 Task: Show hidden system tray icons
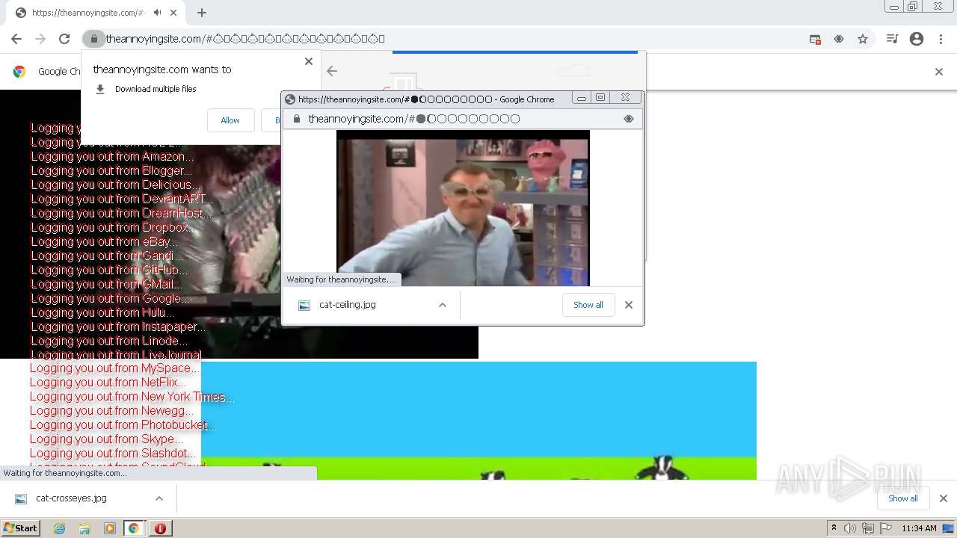click(x=834, y=528)
